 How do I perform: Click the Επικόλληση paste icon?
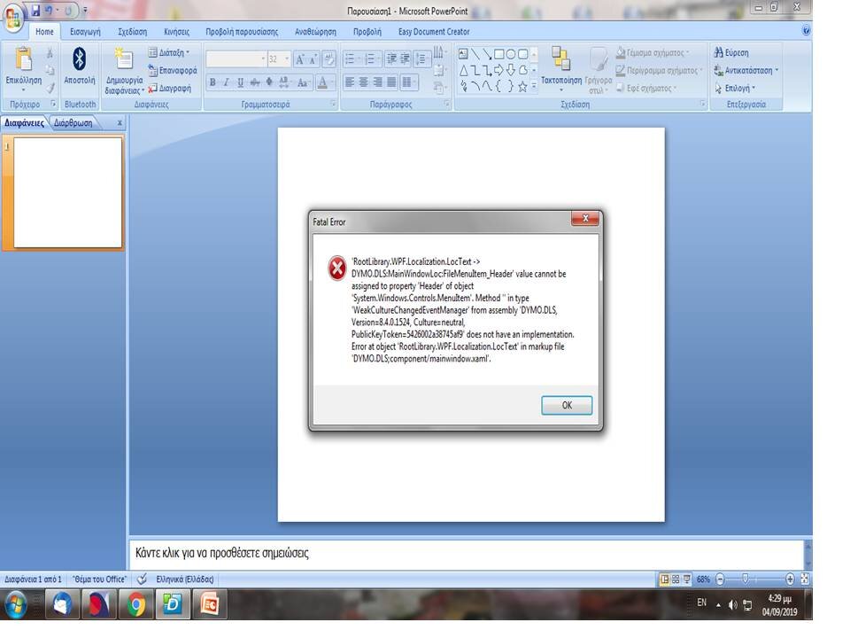click(23, 58)
